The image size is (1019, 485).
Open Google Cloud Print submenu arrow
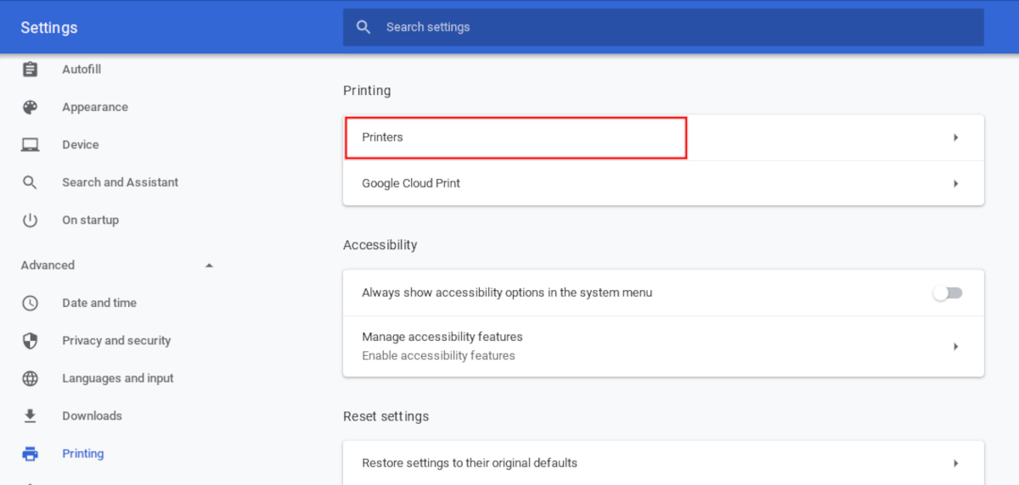click(x=955, y=183)
